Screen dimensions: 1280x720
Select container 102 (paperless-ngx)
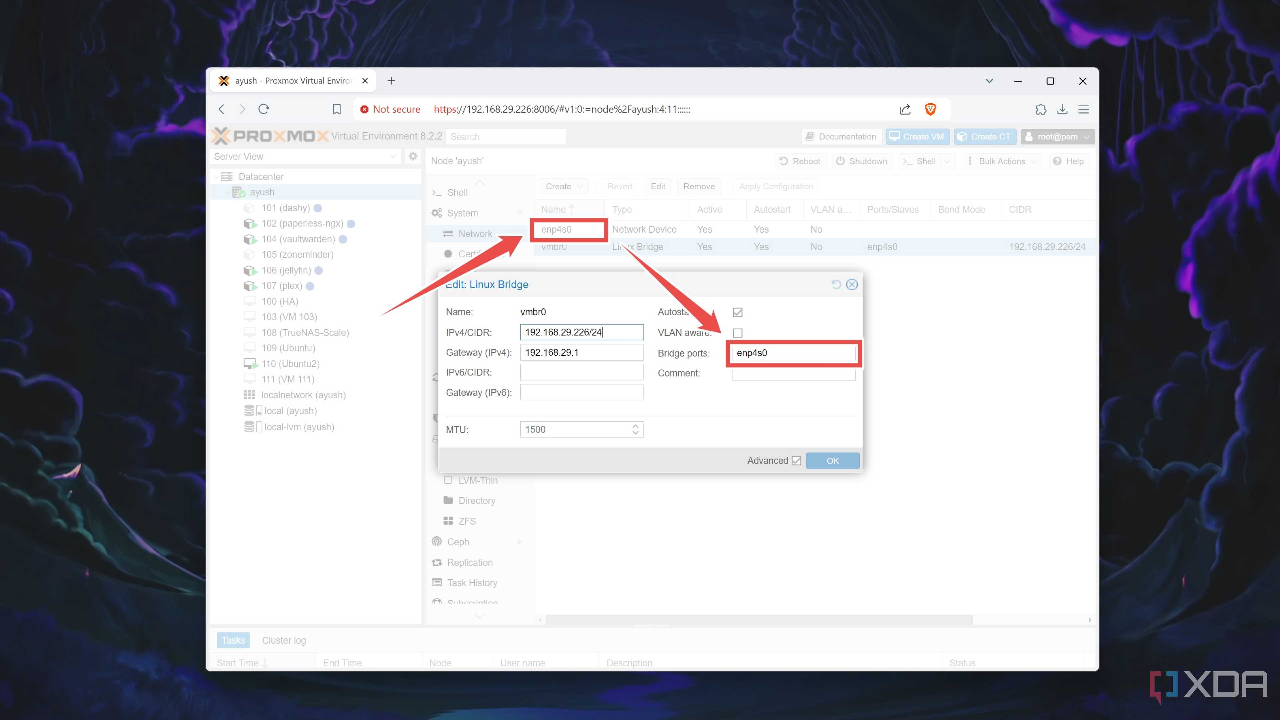(x=302, y=224)
